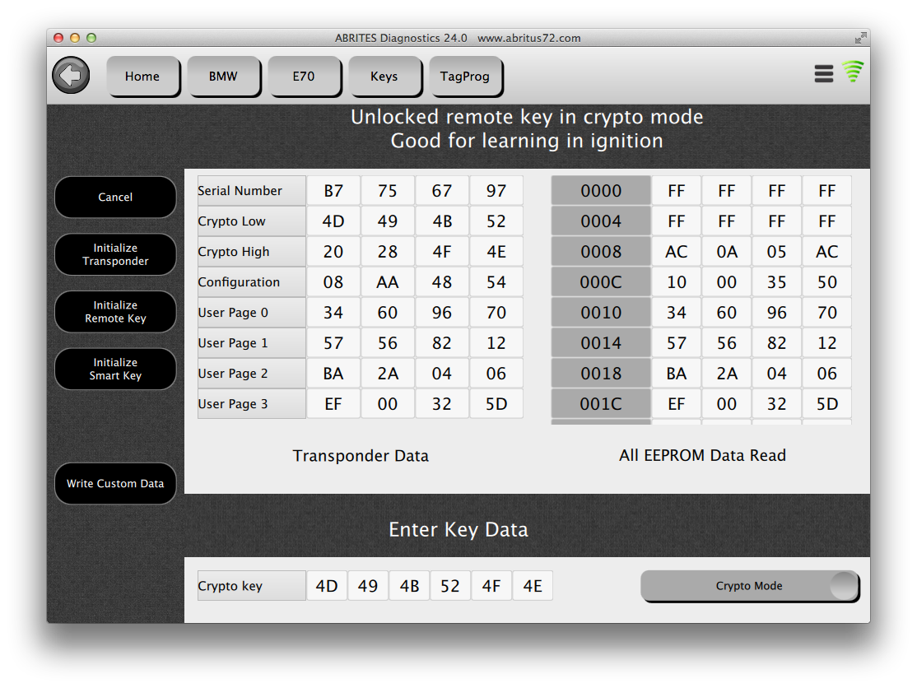Open the hamburger menu icon
The width and height of the screenshot is (917, 688).
[x=823, y=74]
